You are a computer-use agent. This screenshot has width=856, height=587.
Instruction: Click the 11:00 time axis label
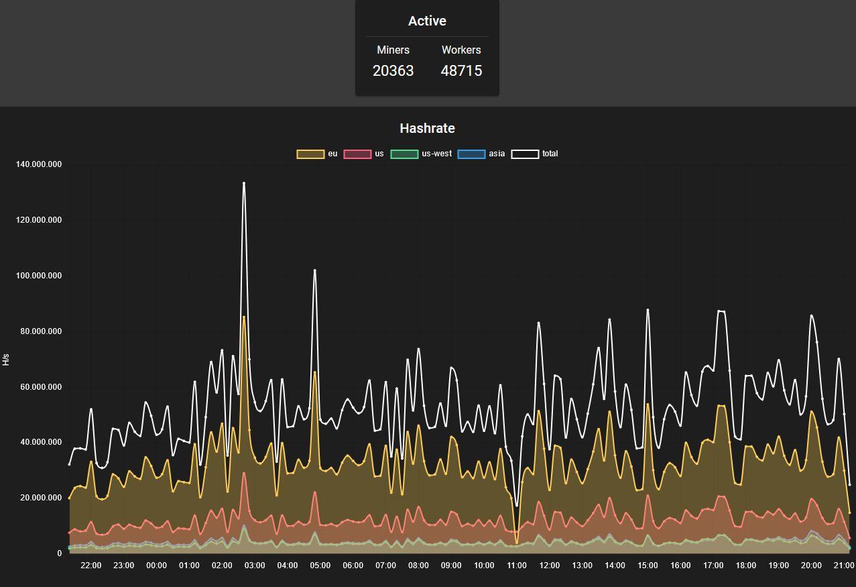coord(517,566)
